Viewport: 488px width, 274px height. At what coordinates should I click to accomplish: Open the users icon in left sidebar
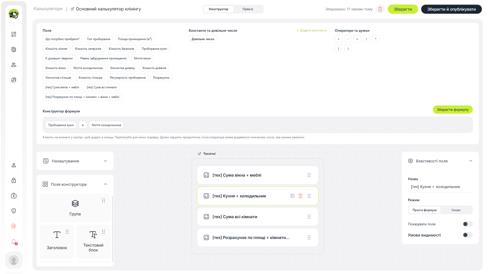(14, 65)
